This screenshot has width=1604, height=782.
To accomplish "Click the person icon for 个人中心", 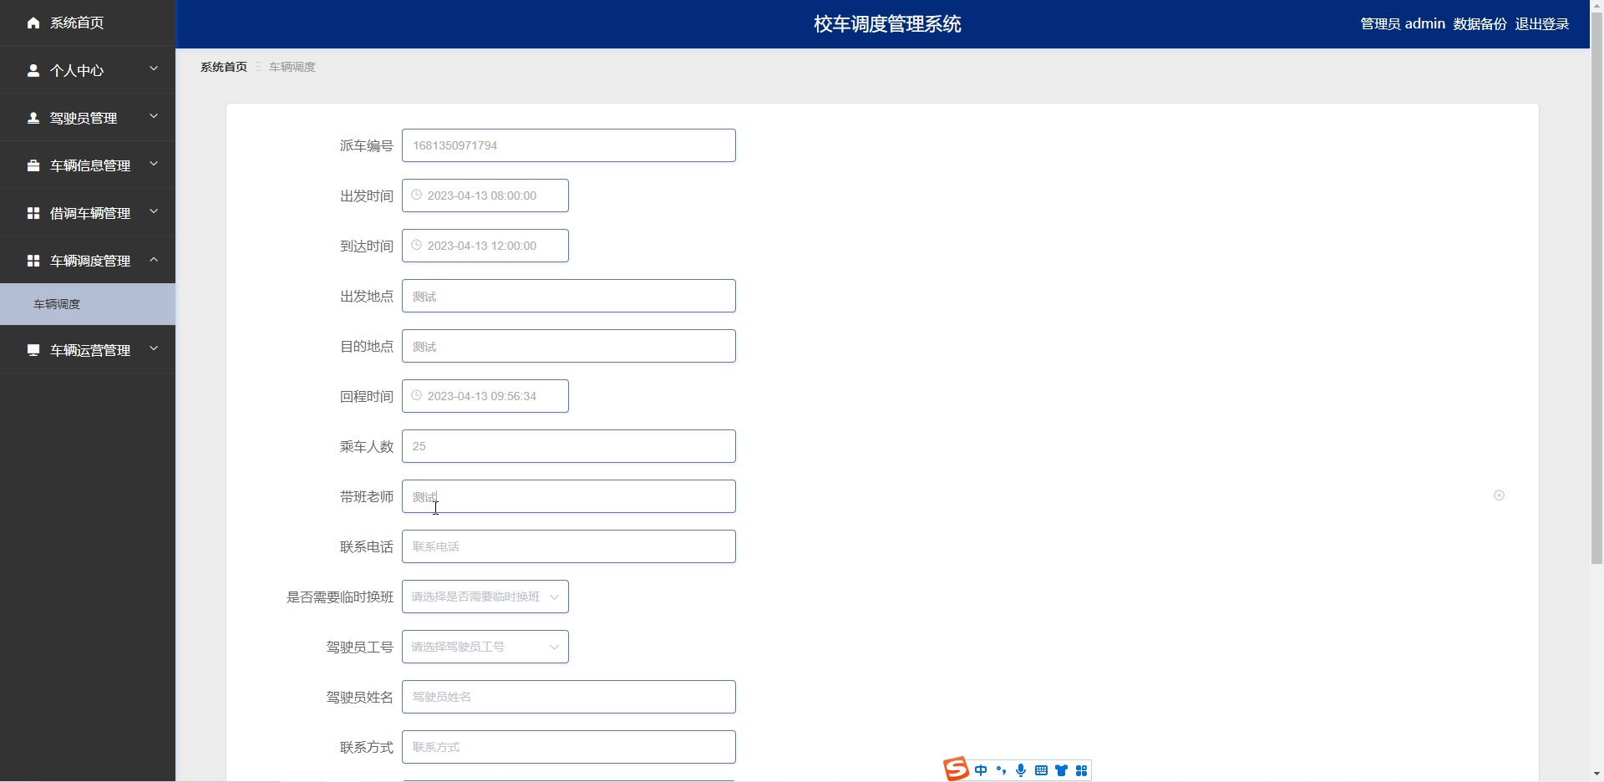I will [33, 70].
